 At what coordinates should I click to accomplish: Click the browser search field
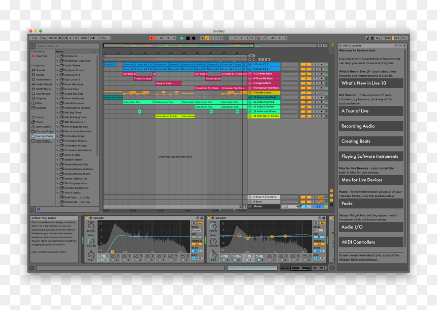[68, 46]
